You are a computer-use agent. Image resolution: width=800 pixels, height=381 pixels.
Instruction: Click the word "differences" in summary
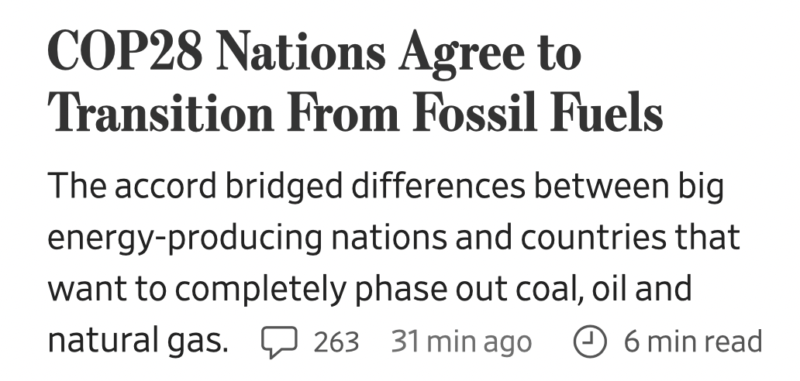[x=438, y=185]
